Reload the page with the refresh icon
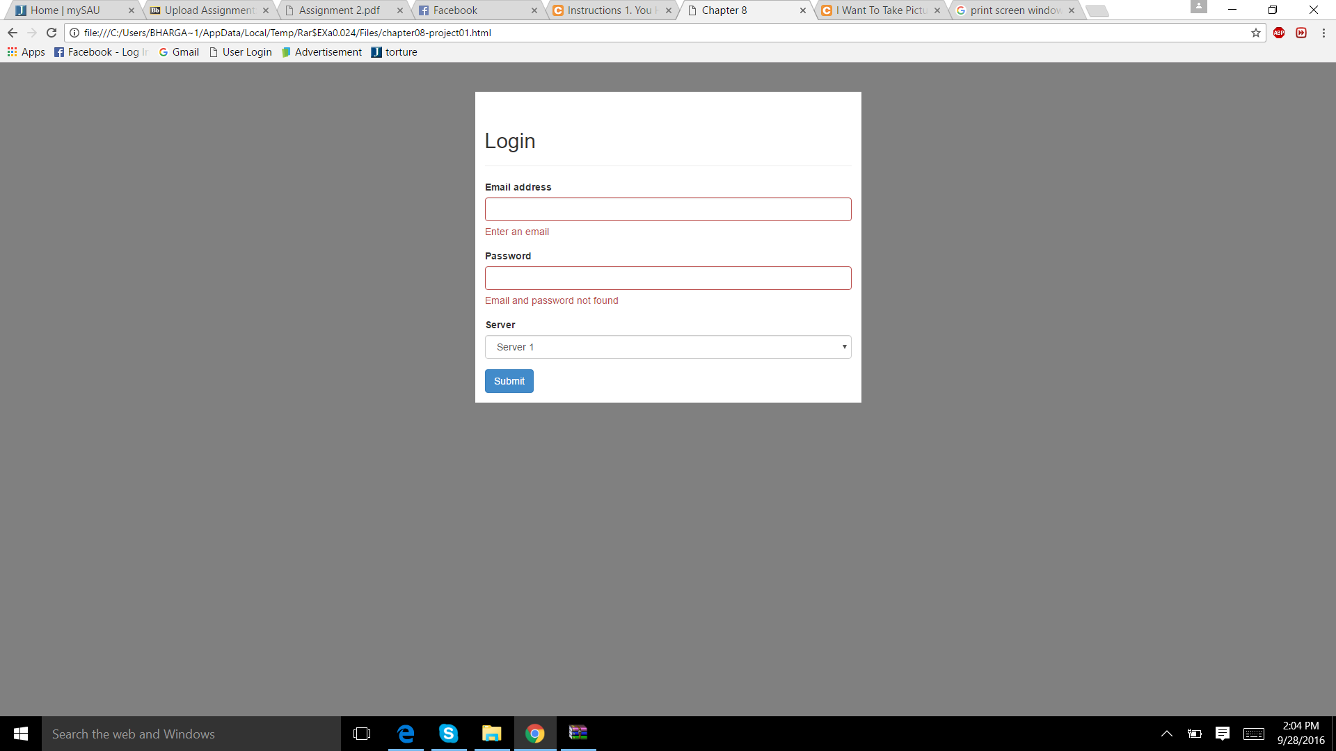1336x751 pixels. coord(51,32)
